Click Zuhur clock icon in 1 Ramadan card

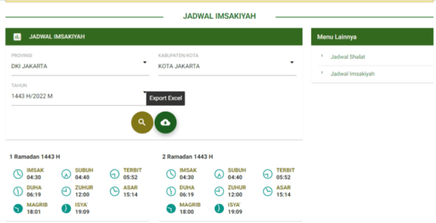click(x=66, y=191)
